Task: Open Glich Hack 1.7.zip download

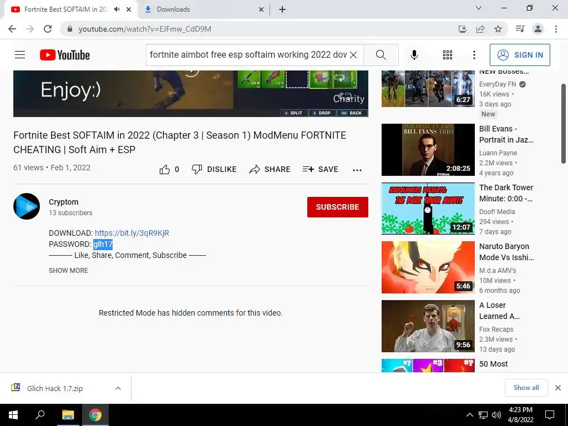Action: (x=55, y=388)
